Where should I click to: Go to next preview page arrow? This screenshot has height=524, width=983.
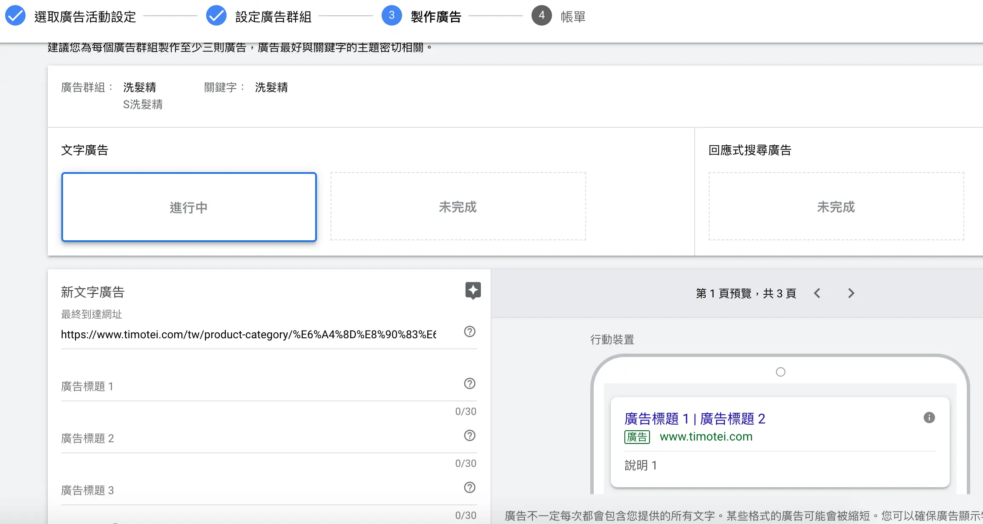[851, 293]
